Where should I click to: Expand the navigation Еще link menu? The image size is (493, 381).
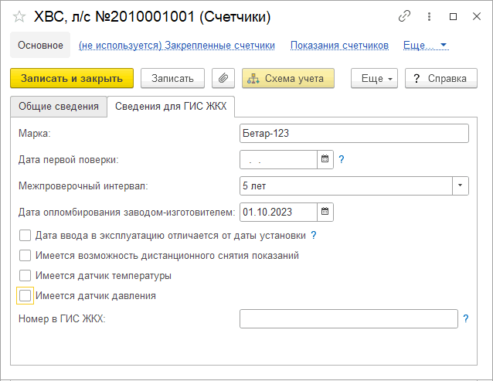pyautogui.click(x=425, y=46)
